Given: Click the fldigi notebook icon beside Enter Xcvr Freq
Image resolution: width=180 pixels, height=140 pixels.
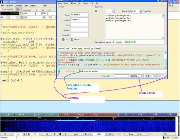Looking at the screenshot, I should [17, 9].
